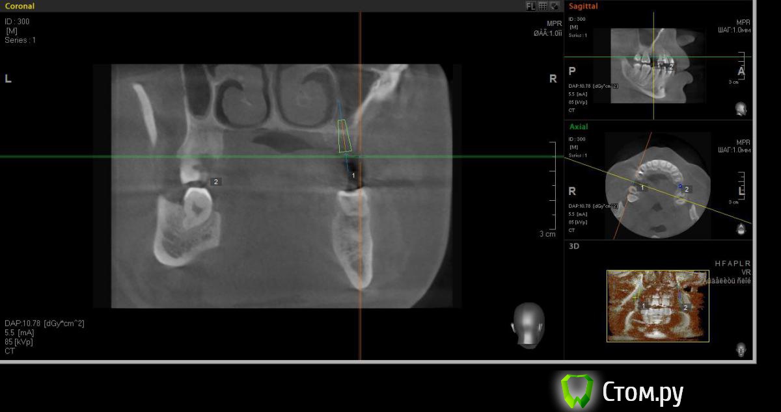Click the green implant outline in Coronal view
This screenshot has width=781, height=412.
(345, 136)
